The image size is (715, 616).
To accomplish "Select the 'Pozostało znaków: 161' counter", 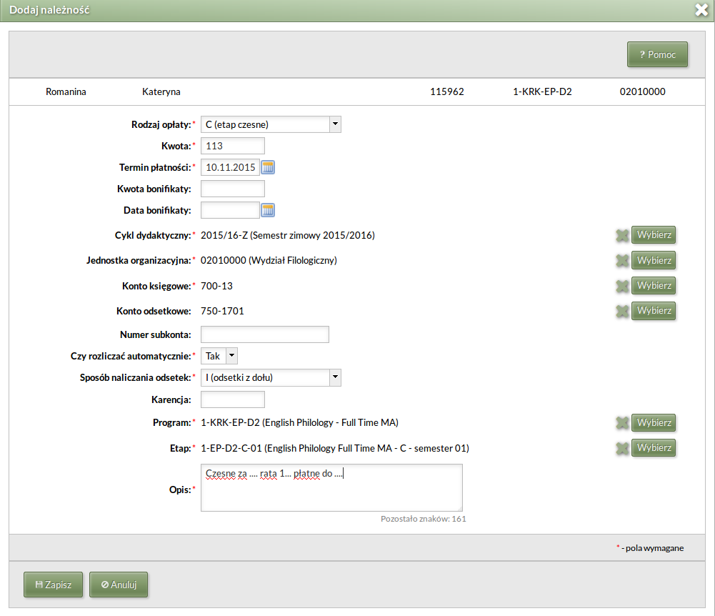I will (x=423, y=519).
